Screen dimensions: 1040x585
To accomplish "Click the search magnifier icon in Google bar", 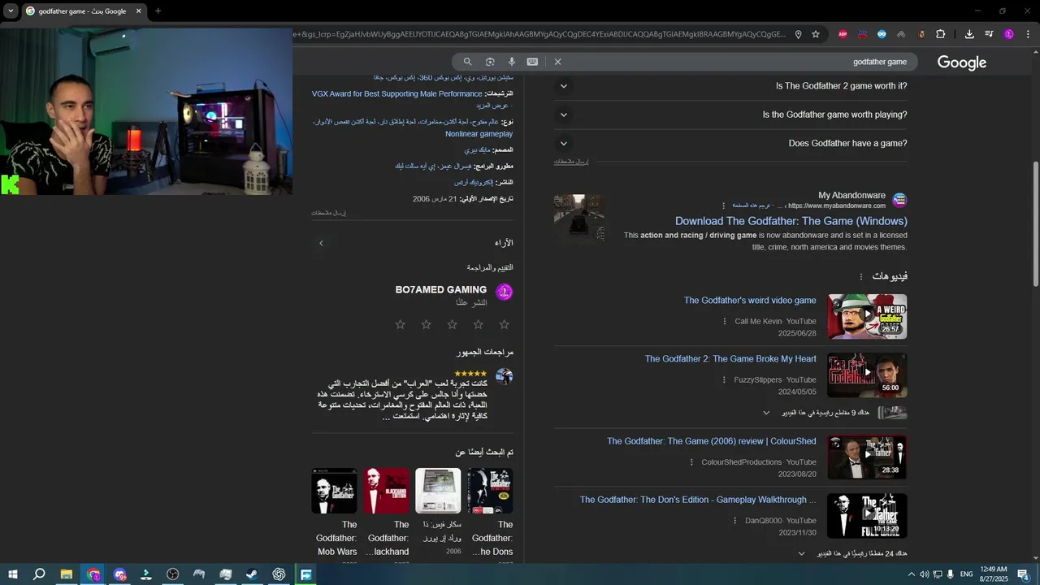I will 467,62.
